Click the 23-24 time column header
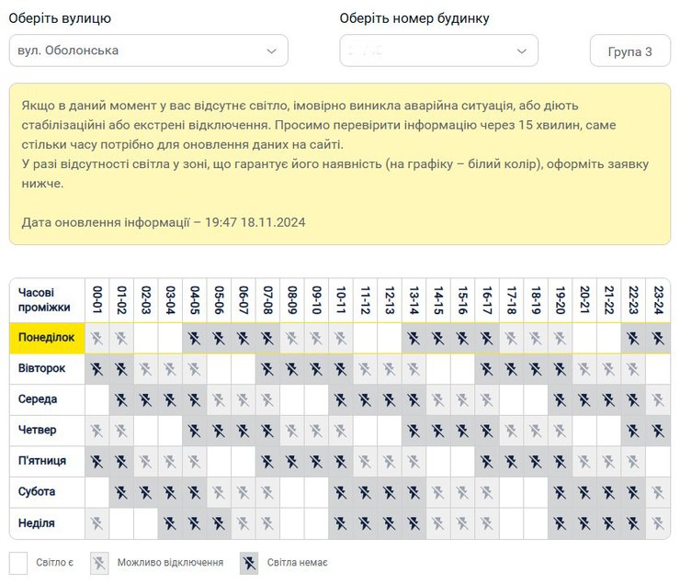 658,300
